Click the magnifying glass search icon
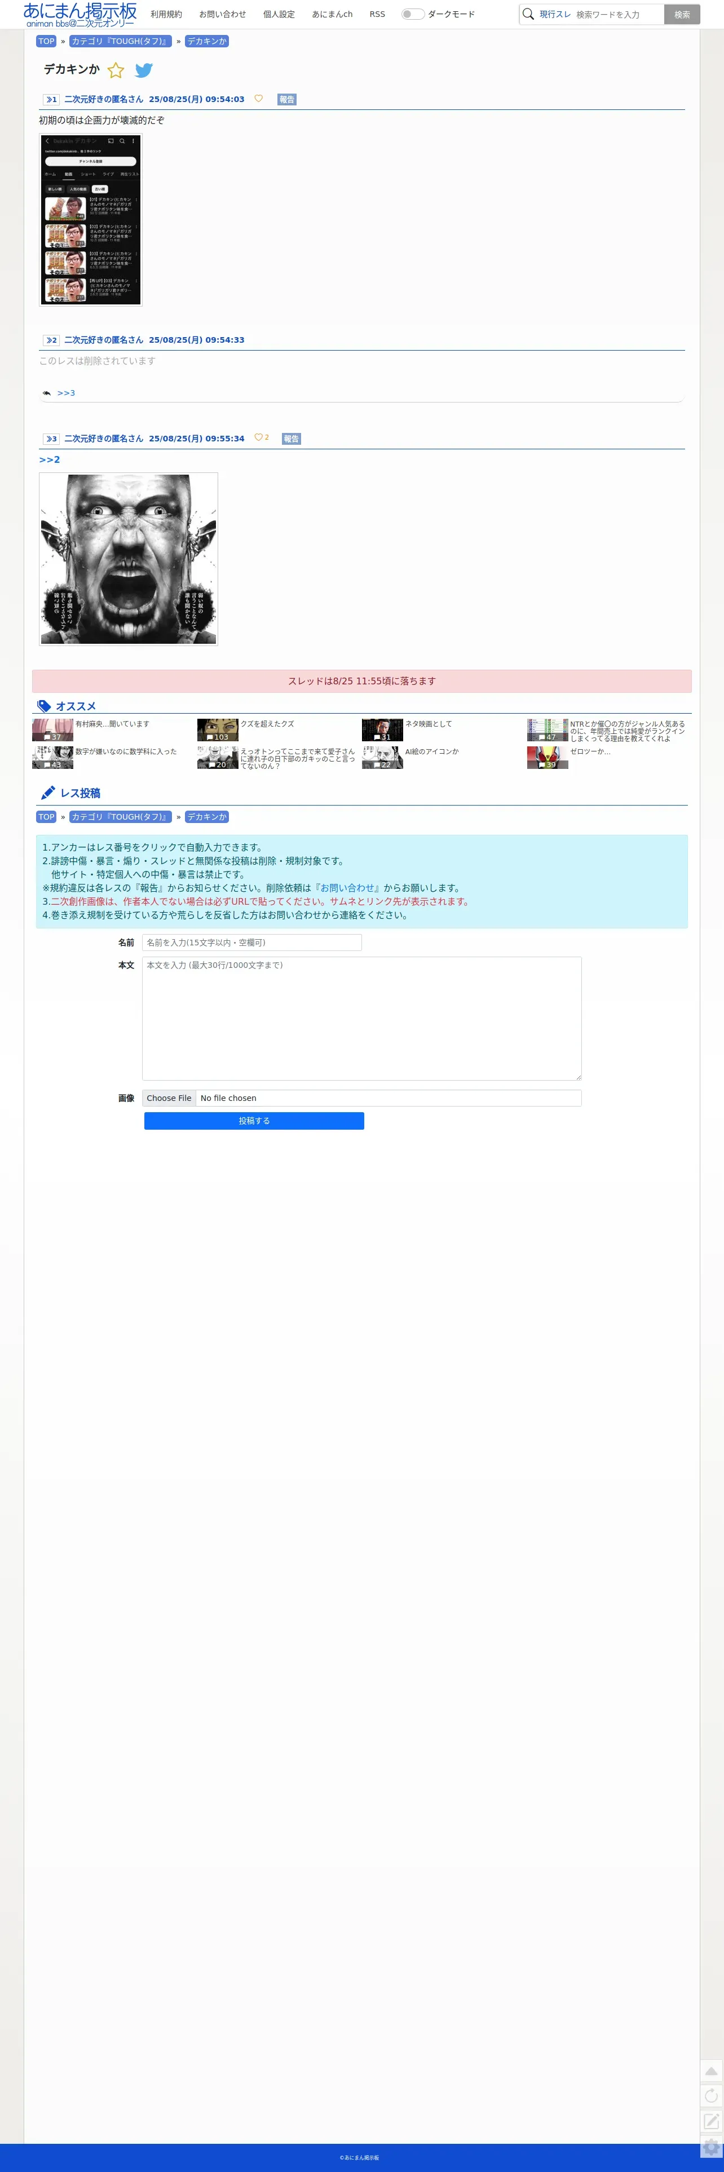The width and height of the screenshot is (724, 2172). [528, 14]
